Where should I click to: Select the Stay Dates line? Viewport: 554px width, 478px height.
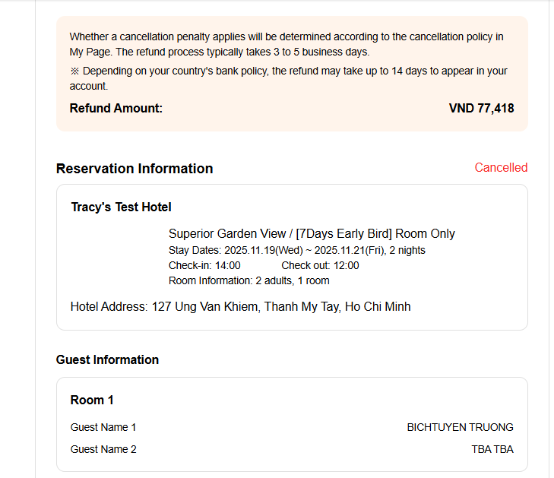(296, 251)
